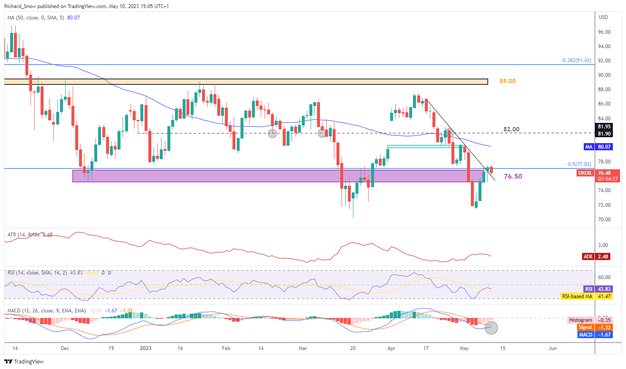The width and height of the screenshot is (626, 369).
Task: Click the Apr label on the time axis
Action: coord(391,348)
